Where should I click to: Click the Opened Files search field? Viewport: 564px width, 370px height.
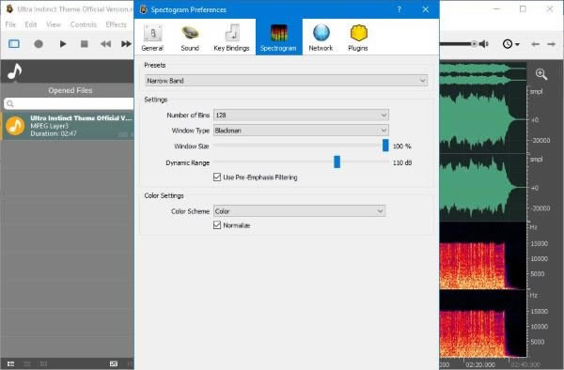[69, 103]
